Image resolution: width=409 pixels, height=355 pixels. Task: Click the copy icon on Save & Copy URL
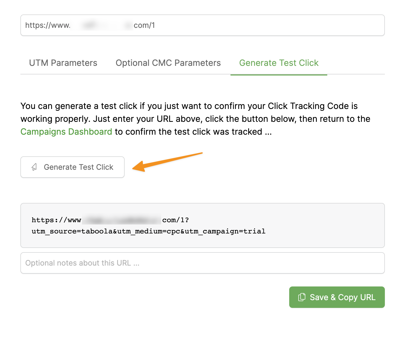coord(302,297)
